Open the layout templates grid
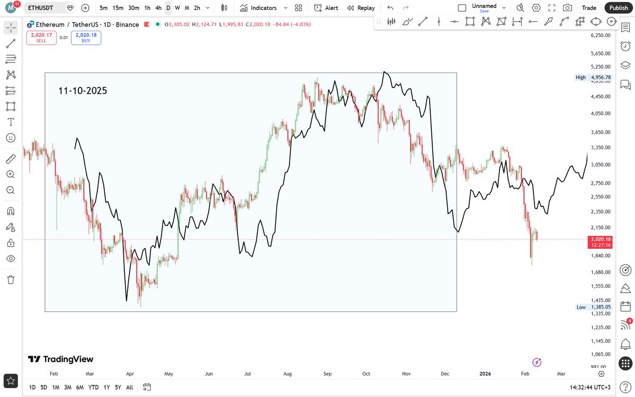The image size is (635, 397). click(298, 8)
